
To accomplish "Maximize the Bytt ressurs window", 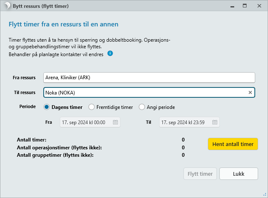I will click(x=244, y=6).
